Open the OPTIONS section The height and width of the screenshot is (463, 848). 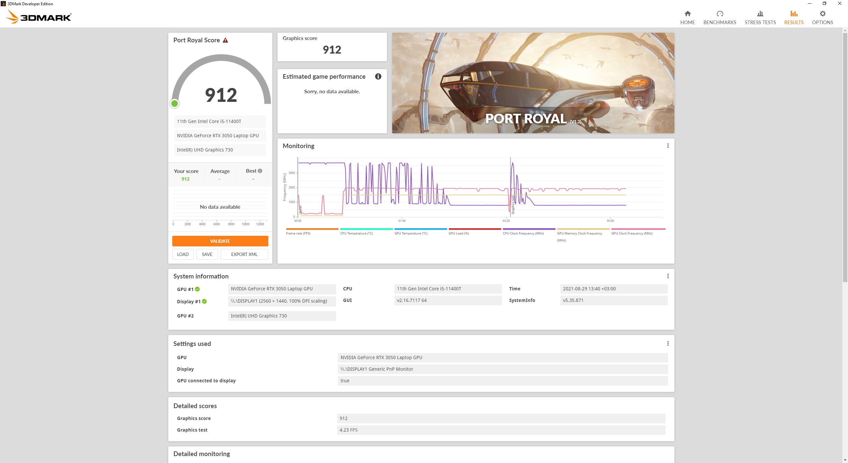point(822,18)
